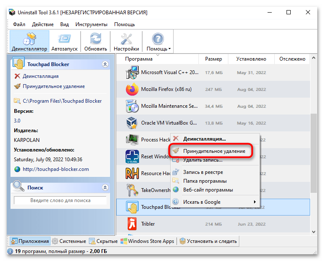Click the TakeOwnership keys icon
This screenshot has width=324, height=261.
pos(132,190)
